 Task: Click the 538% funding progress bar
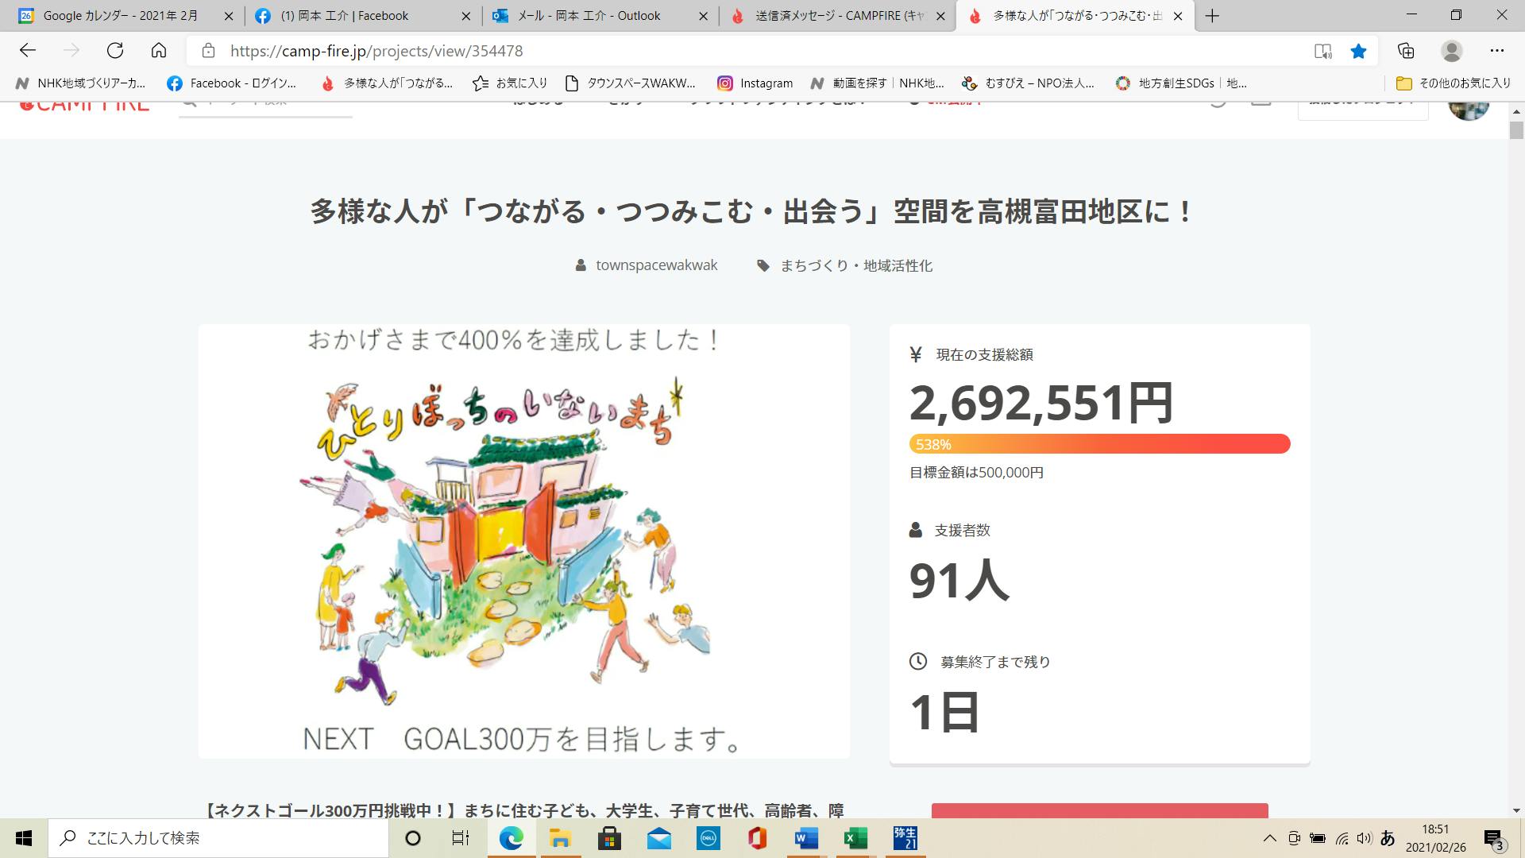click(x=1099, y=444)
